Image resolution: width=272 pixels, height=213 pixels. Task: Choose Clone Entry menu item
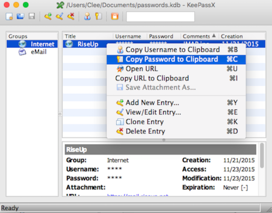[176, 122]
